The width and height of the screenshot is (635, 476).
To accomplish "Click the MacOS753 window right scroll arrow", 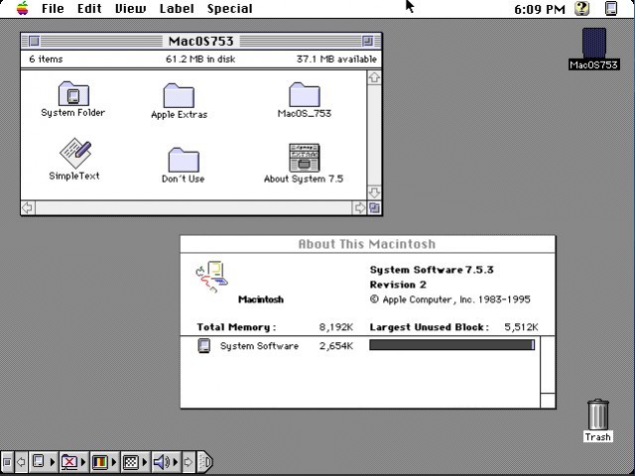I will coord(359,208).
